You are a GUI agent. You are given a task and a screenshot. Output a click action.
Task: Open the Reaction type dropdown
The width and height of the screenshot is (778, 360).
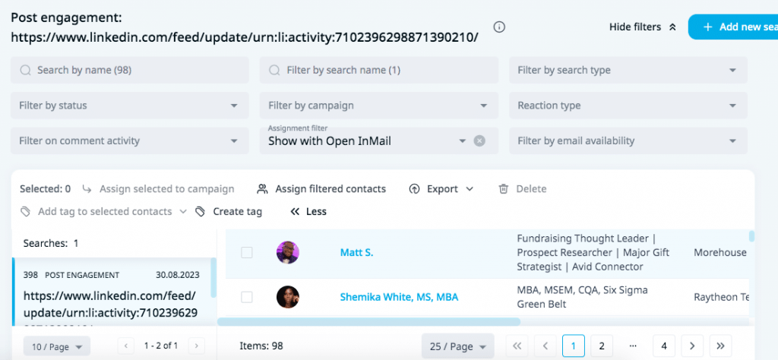tap(628, 105)
